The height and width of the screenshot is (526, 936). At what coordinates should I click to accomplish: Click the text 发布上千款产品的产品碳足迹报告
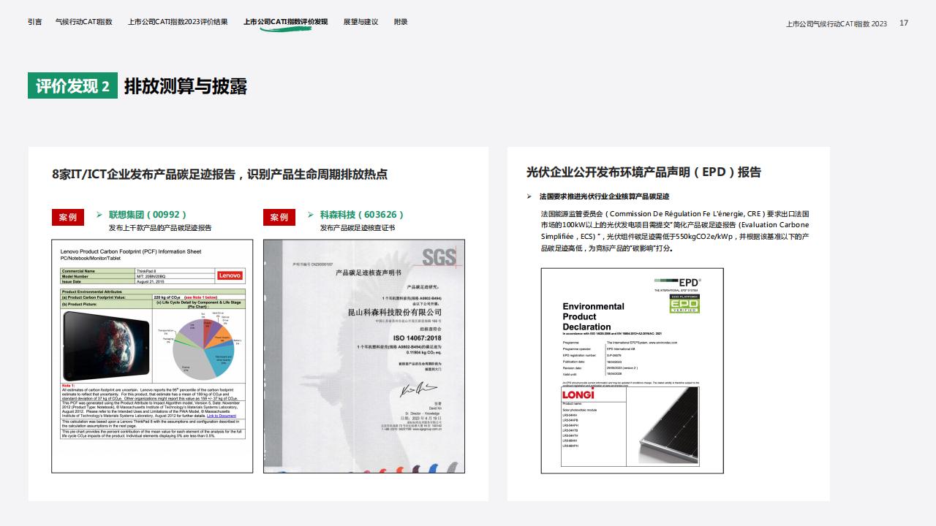[x=160, y=228]
